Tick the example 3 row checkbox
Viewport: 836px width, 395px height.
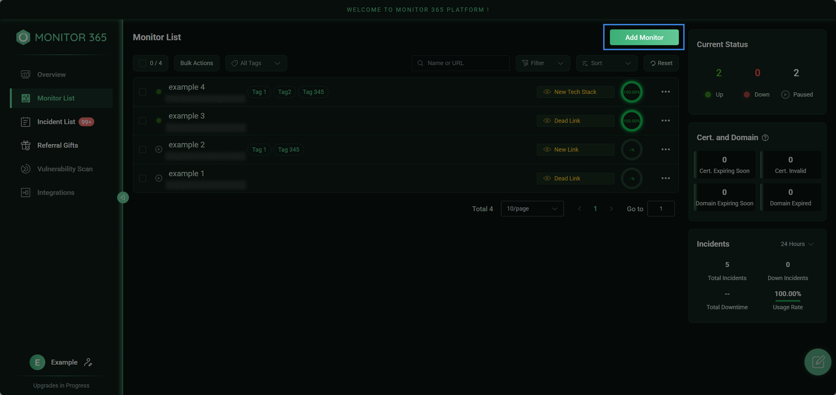click(143, 121)
